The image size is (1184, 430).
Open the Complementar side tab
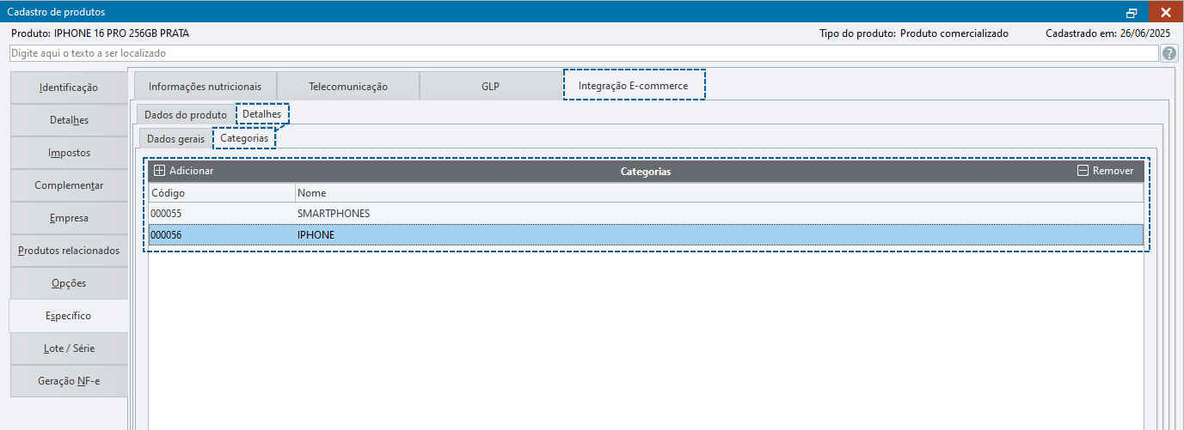pyautogui.click(x=69, y=185)
